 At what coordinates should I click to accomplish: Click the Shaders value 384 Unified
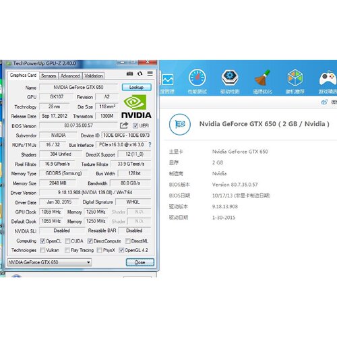pos(61,154)
